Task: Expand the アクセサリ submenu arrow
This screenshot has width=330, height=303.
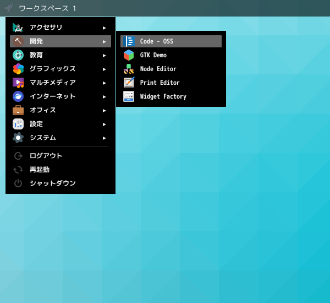Action: click(105, 28)
